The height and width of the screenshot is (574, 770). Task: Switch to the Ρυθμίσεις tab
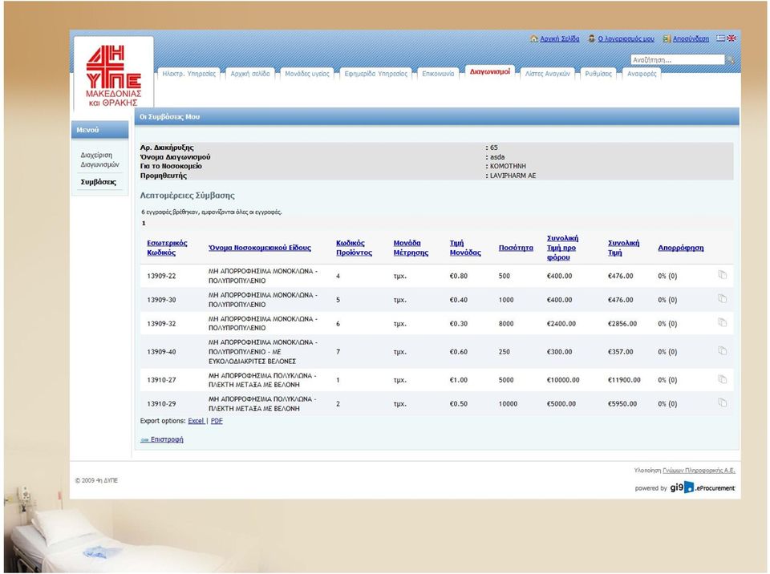pyautogui.click(x=598, y=74)
